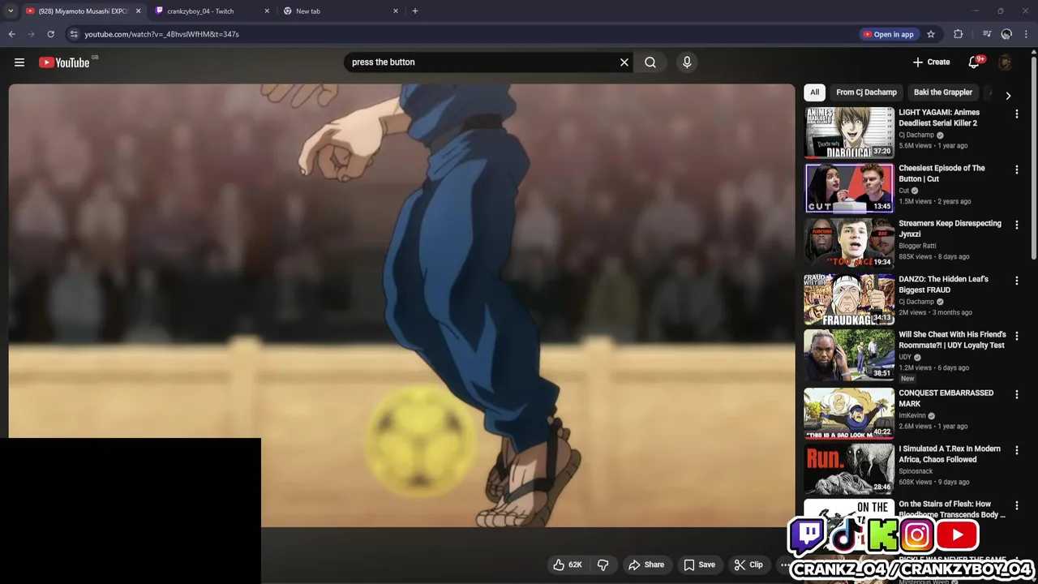Open DANZO Hidden Leaf's Biggest FRAUD thumbnail

849,299
